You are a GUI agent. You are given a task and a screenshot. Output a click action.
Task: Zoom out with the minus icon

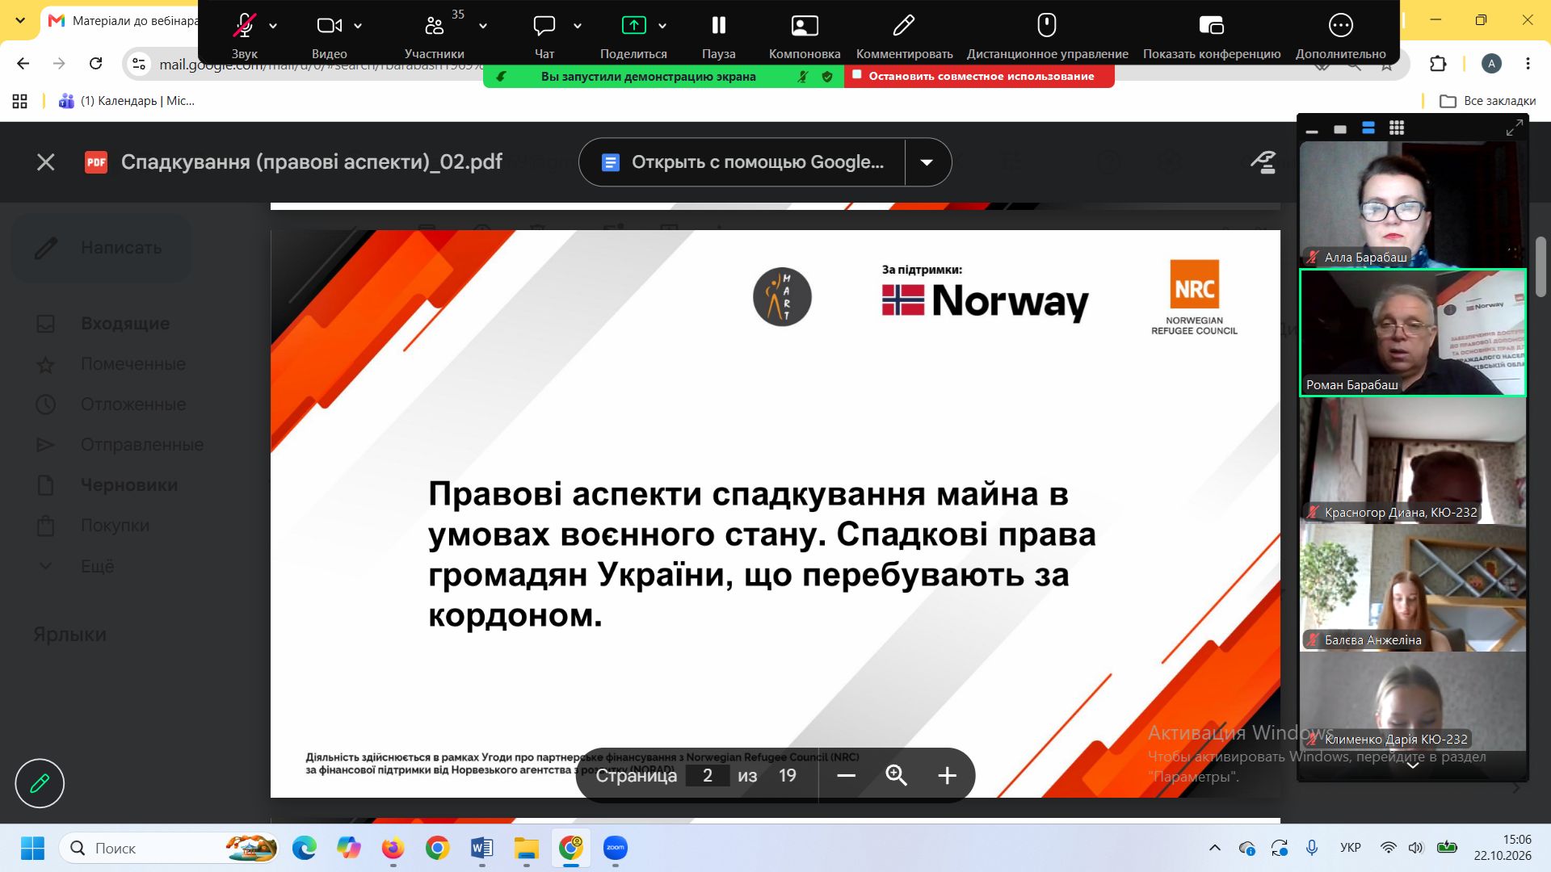tap(846, 776)
